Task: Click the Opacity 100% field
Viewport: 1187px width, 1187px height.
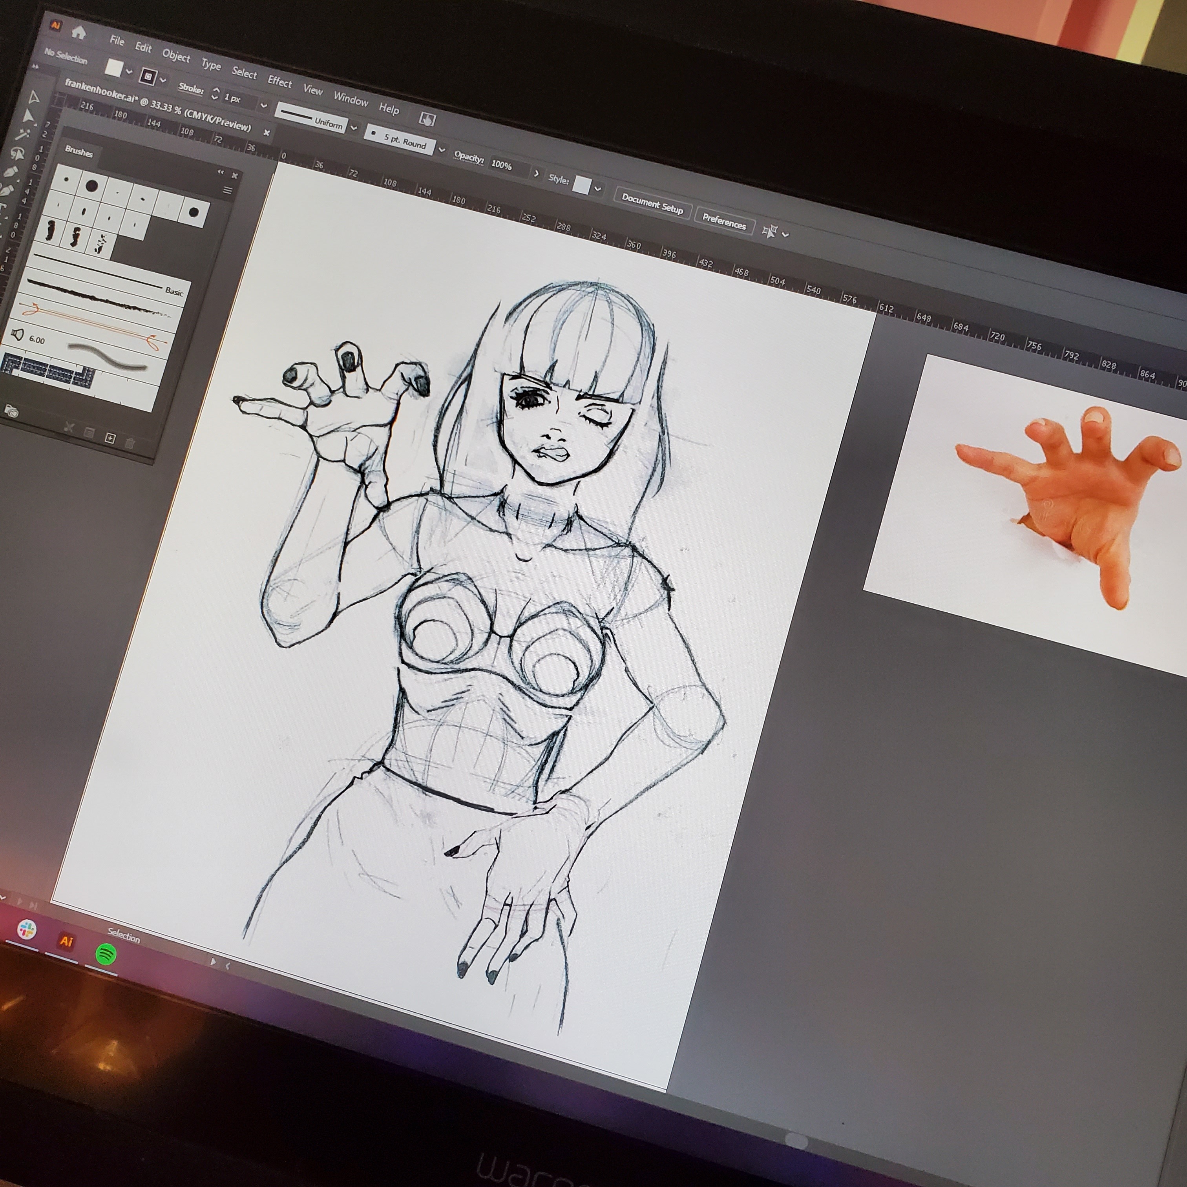Action: tap(509, 166)
